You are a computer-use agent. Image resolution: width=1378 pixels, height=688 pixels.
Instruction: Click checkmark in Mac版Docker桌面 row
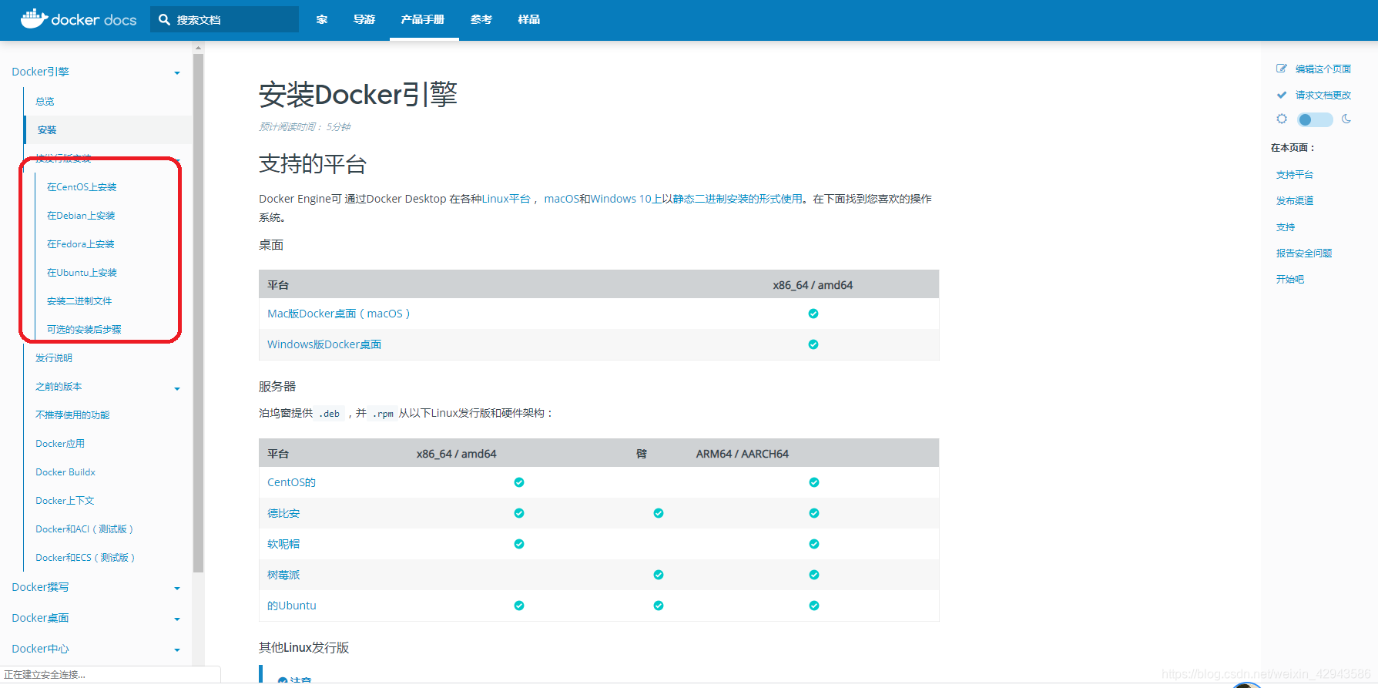click(813, 314)
